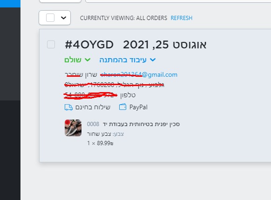Open the שולם payment status dropdown

point(77,60)
